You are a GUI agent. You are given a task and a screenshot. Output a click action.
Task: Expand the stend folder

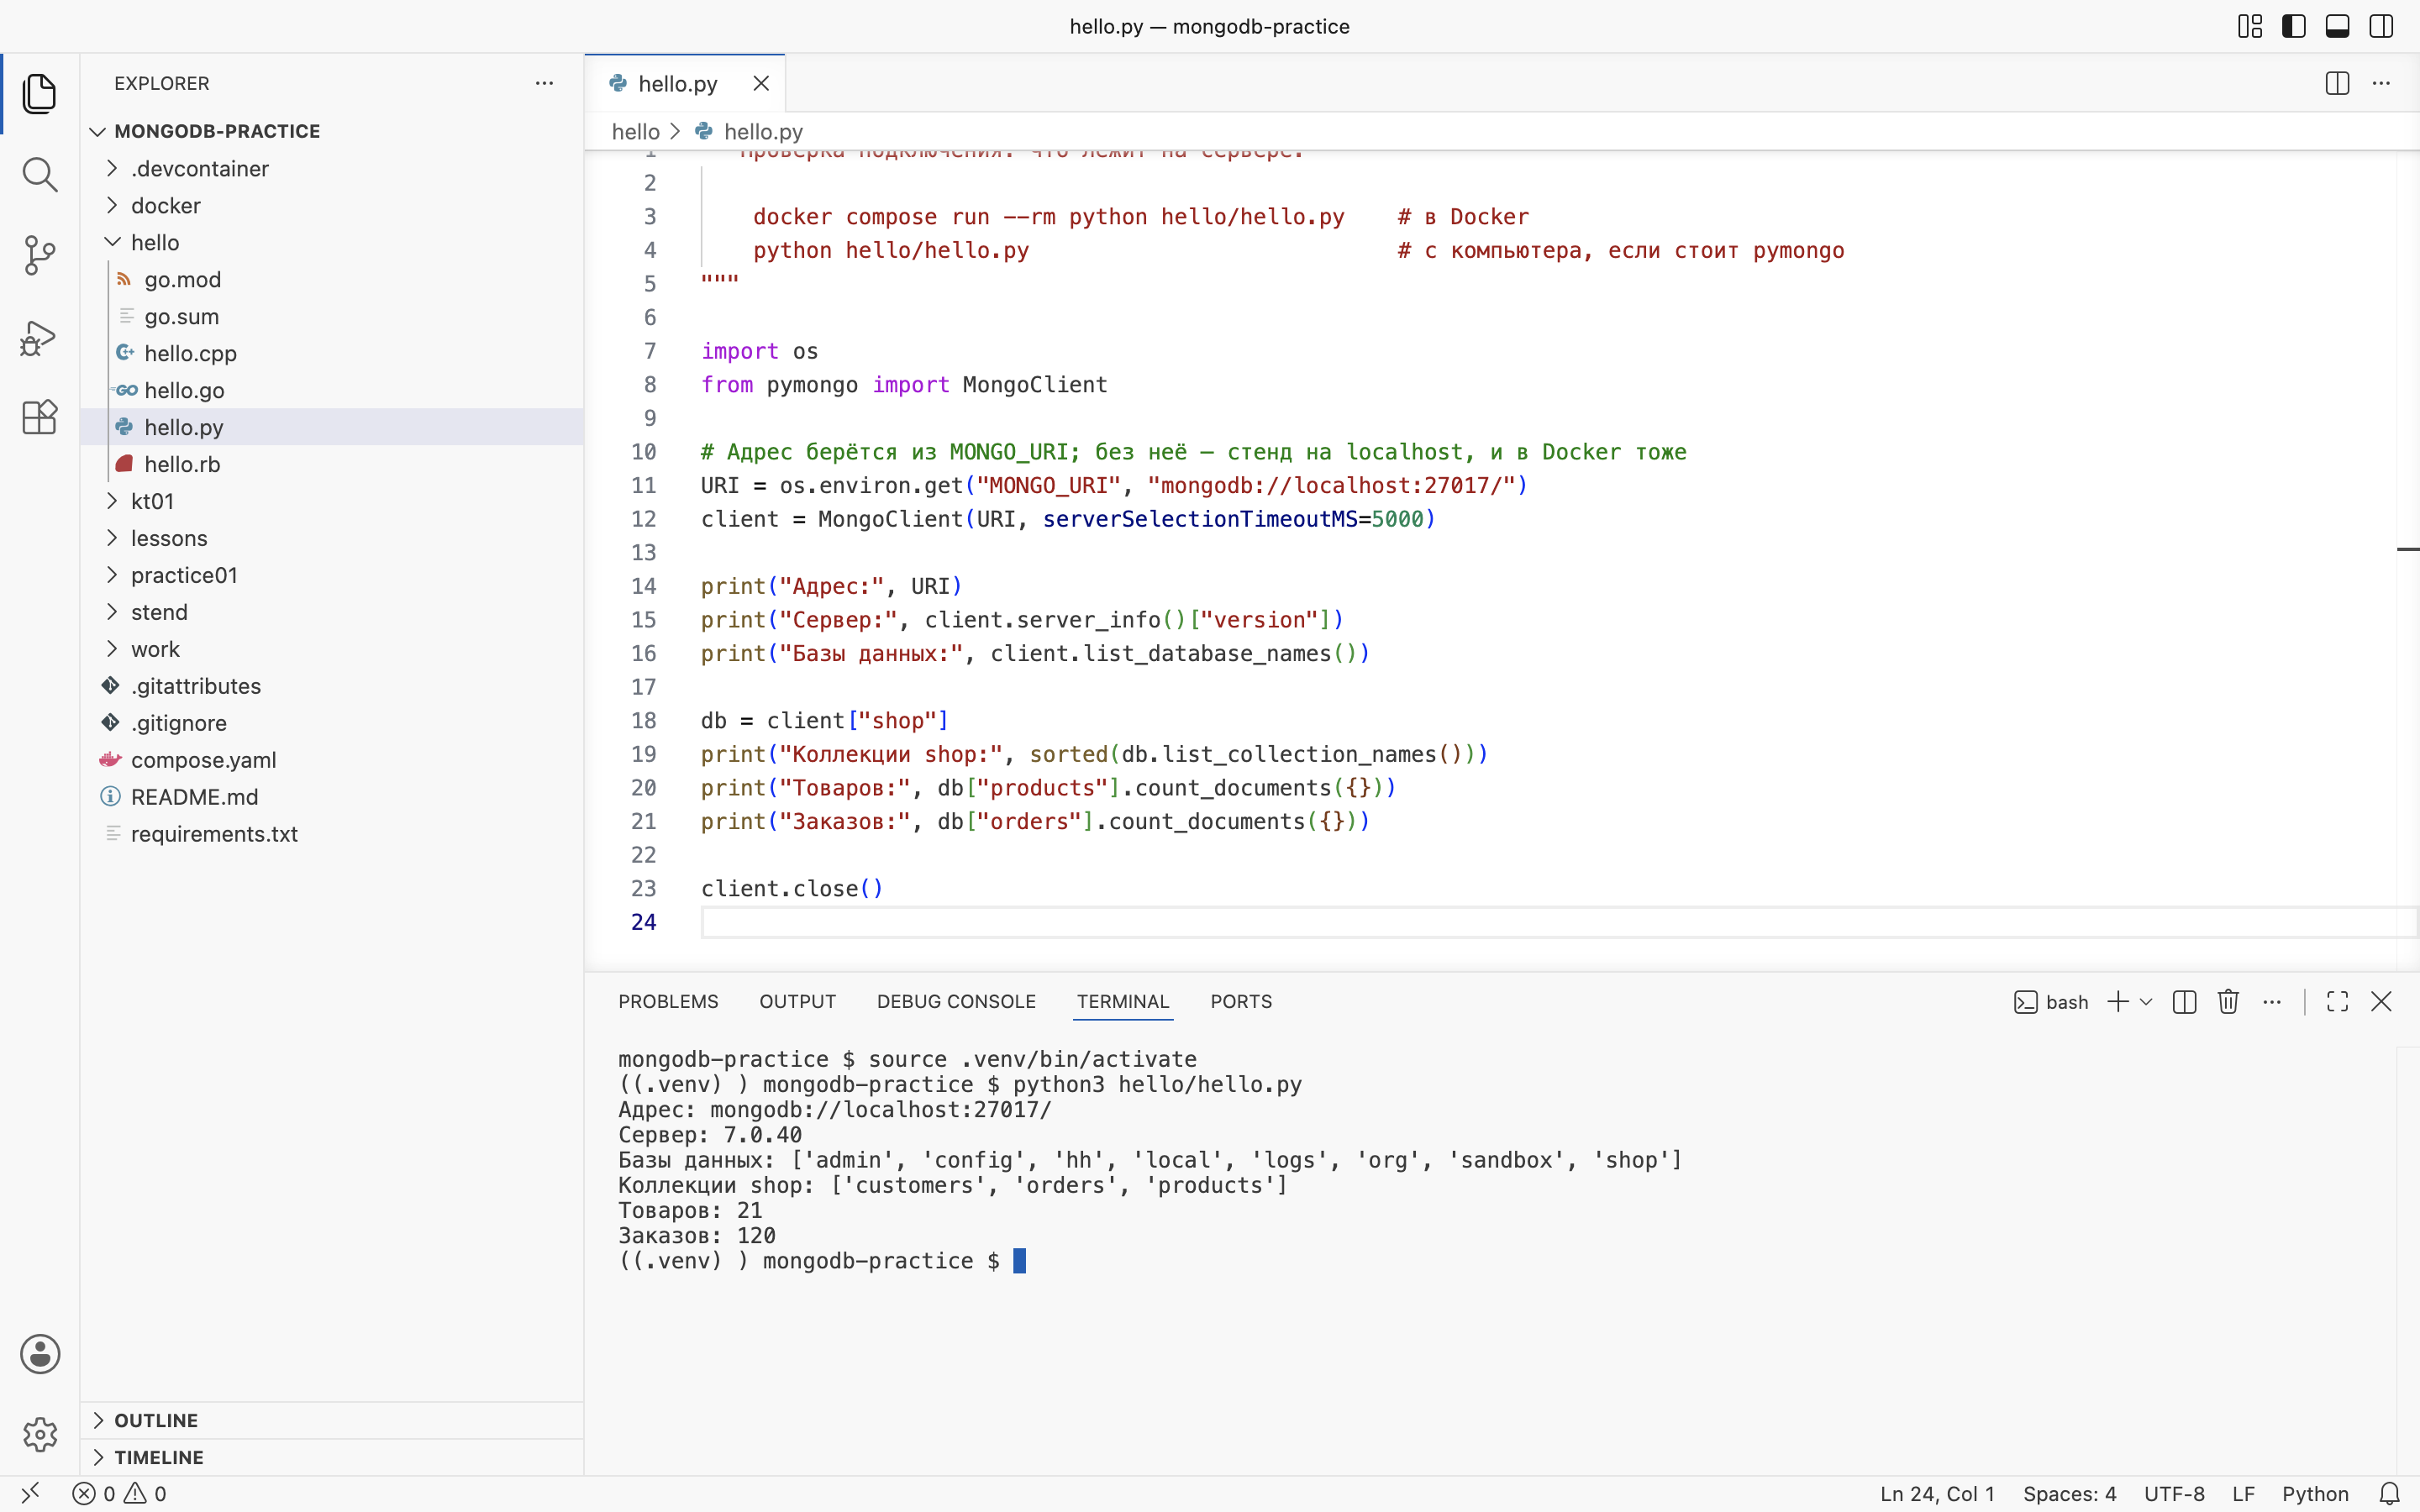tap(331, 612)
